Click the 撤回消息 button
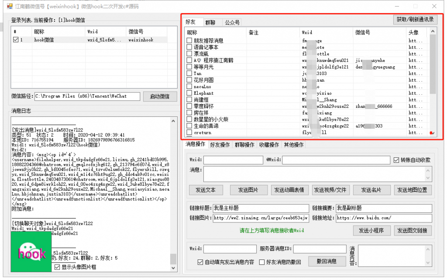447x280 pixels. [x=327, y=261]
